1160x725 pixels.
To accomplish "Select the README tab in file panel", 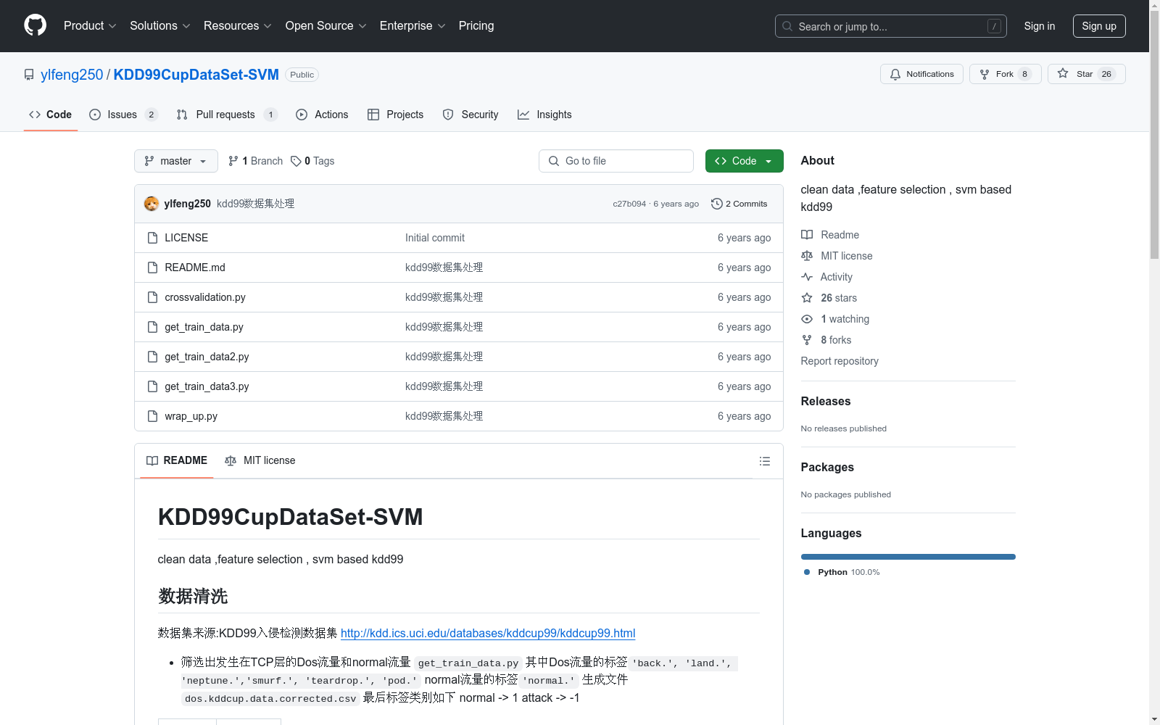I will 177,460.
